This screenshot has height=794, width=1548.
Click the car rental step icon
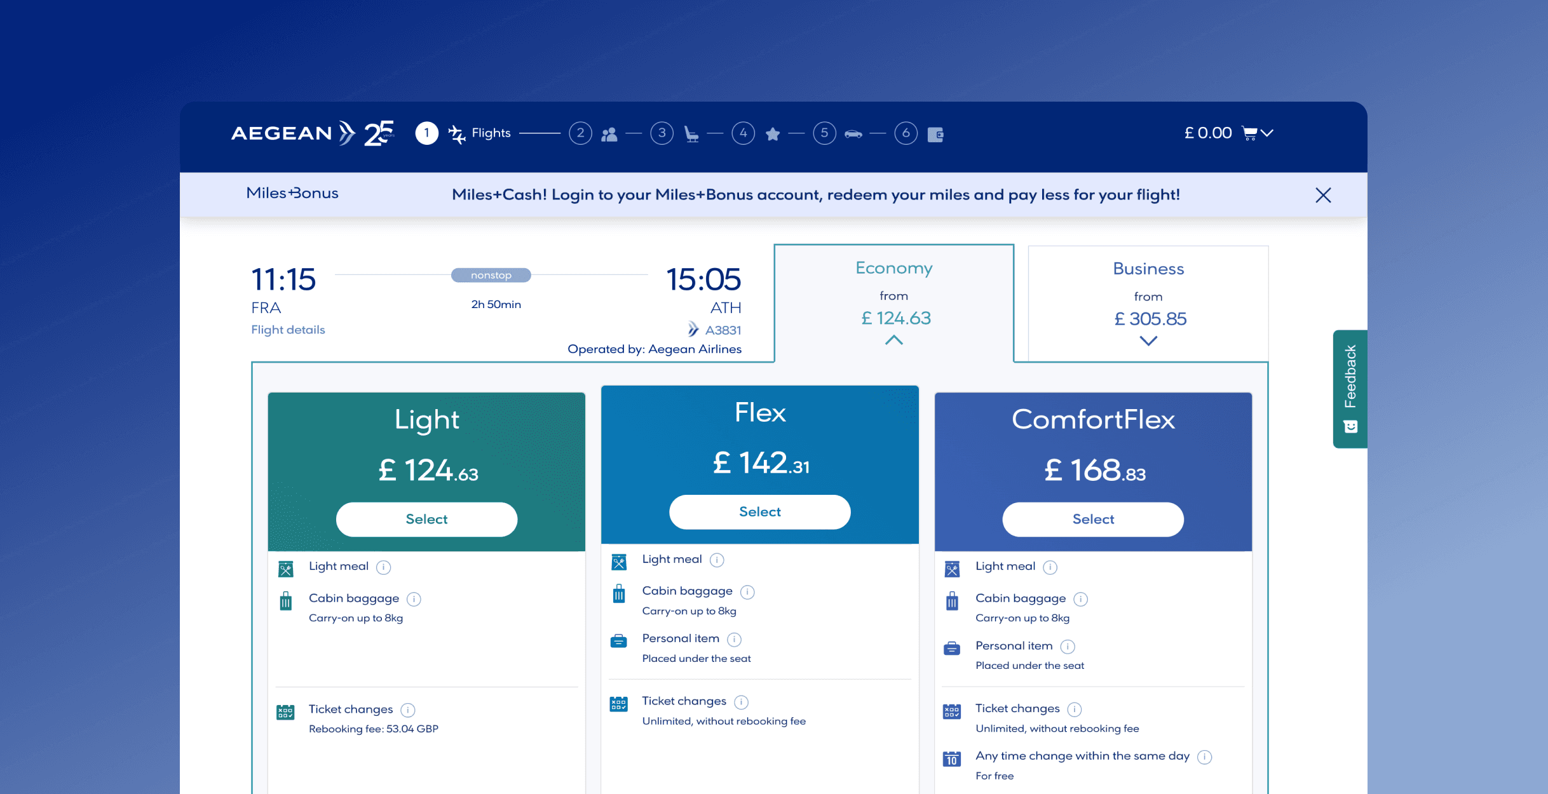(x=853, y=134)
